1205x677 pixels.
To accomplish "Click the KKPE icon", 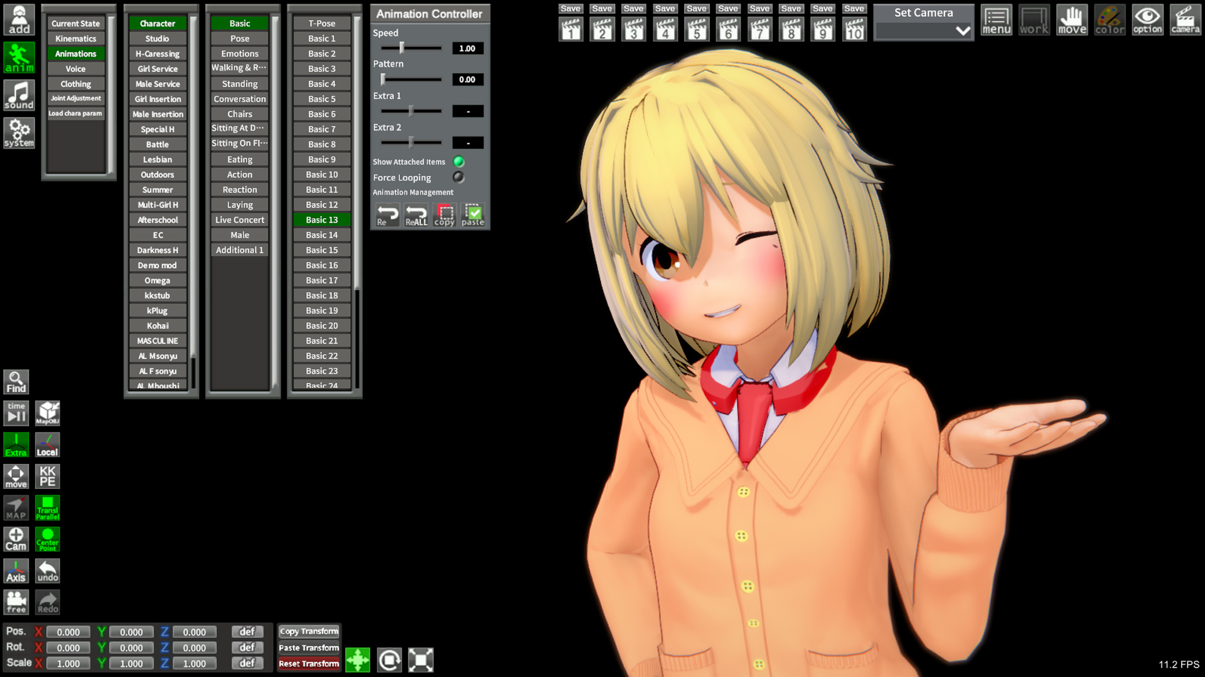I will point(48,476).
